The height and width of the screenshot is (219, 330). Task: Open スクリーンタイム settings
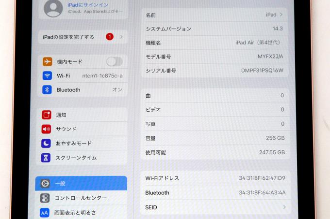pyautogui.click(x=82, y=158)
